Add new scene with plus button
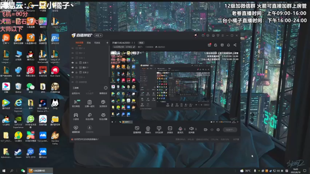Image resolution: width=310 pixels, height=174 pixels. (x=107, y=43)
